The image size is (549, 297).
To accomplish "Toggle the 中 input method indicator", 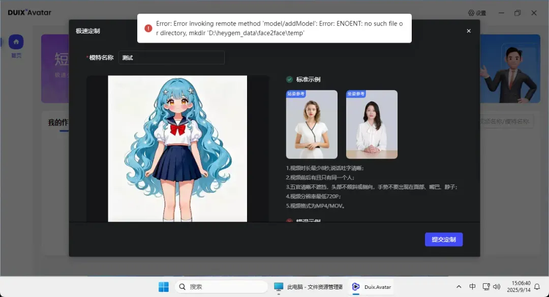I will (472, 287).
